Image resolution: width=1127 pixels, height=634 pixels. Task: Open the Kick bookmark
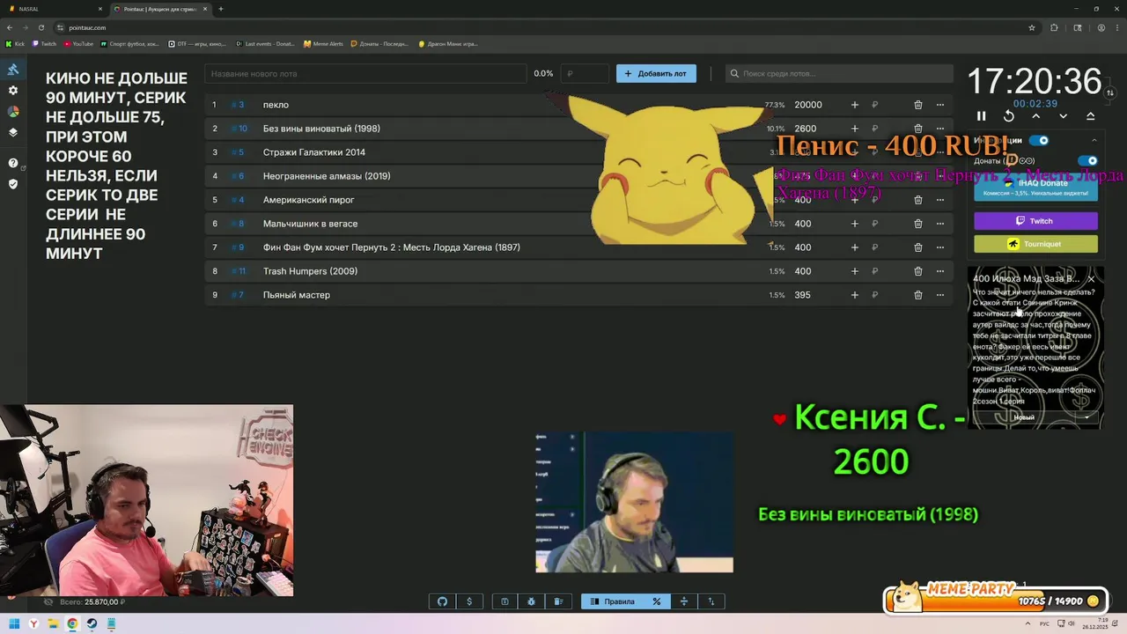tap(15, 43)
